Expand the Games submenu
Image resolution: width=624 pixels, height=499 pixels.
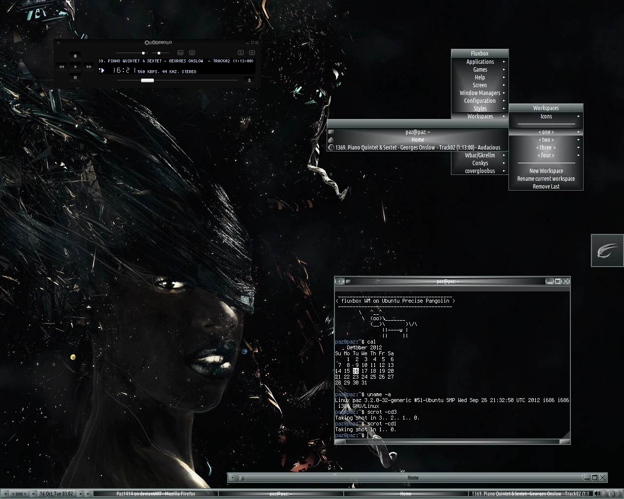pos(480,70)
